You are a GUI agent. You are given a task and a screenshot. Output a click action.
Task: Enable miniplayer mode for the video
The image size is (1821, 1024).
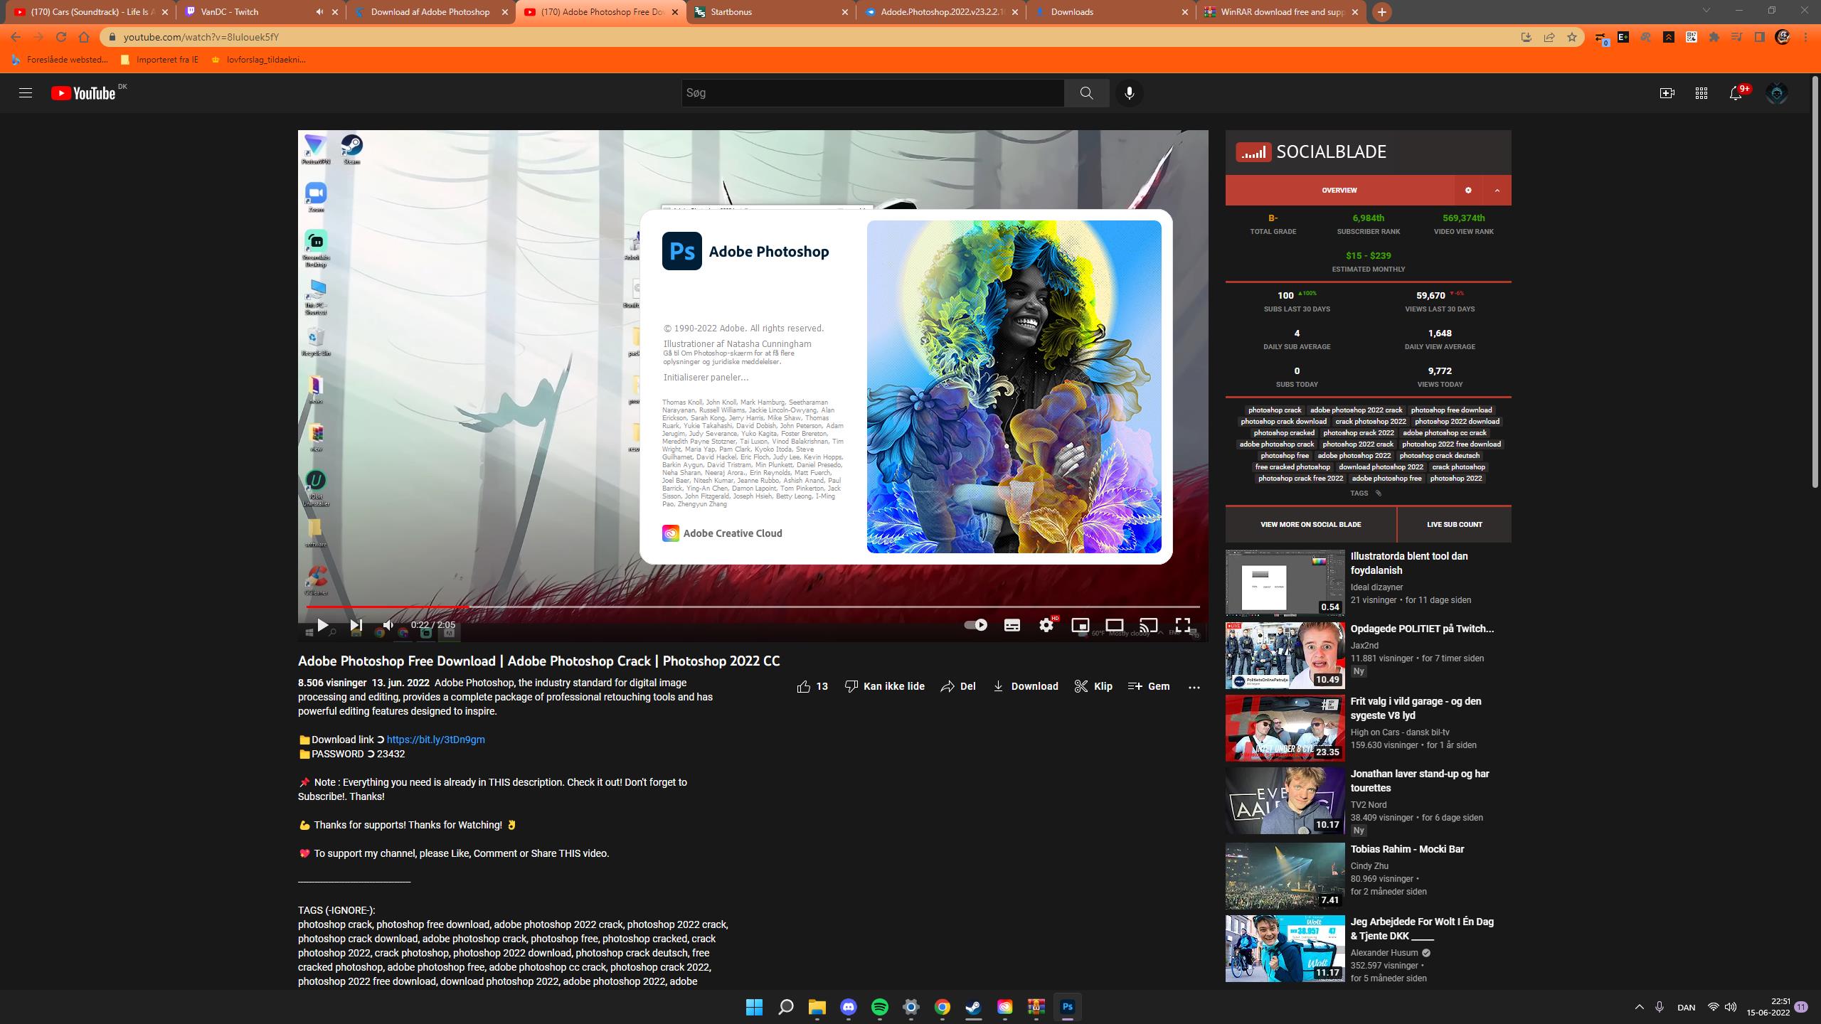pyautogui.click(x=1080, y=625)
